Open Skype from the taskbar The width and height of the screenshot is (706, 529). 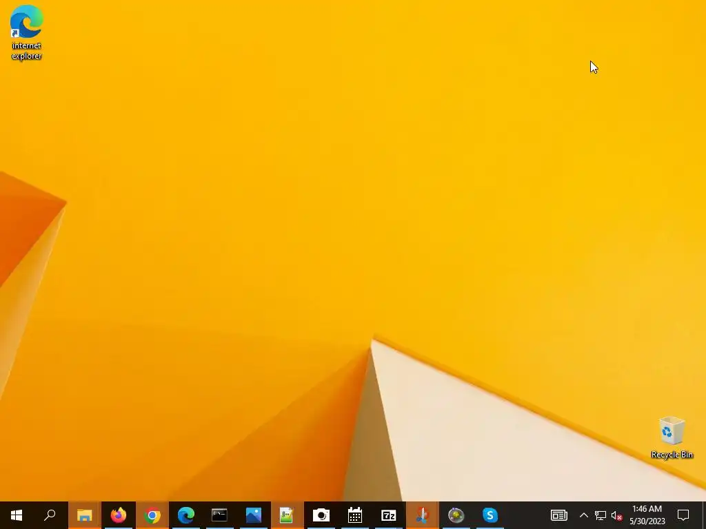click(490, 515)
